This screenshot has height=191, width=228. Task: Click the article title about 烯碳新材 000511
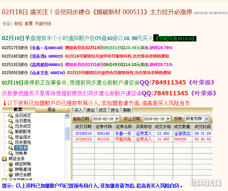coord(97,12)
